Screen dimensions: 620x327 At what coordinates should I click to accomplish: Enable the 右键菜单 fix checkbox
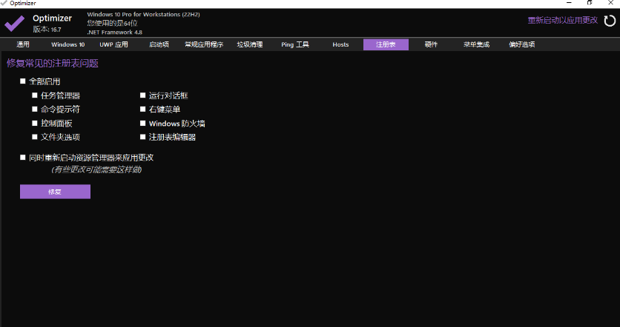point(142,109)
